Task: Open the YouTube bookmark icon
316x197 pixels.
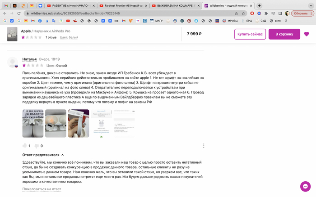Action: tap(68, 21)
